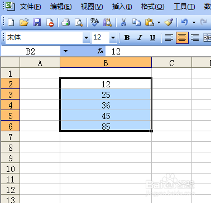The height and width of the screenshot is (203, 211).
Task: Toggle Bold formatting
Action: (127, 38)
